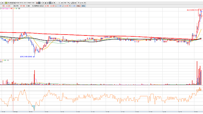Click the 120 MA label in volume panel
This screenshot has width=203, height=114.
tap(8, 60)
